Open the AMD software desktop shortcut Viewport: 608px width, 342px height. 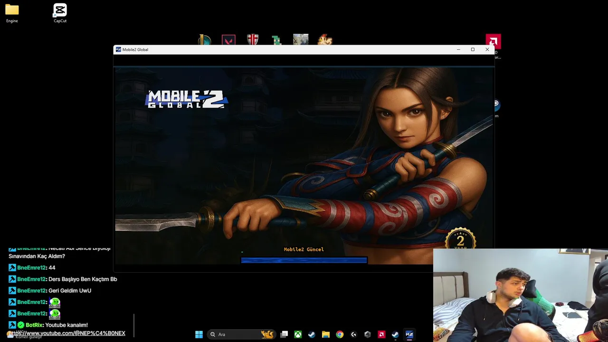(x=493, y=42)
